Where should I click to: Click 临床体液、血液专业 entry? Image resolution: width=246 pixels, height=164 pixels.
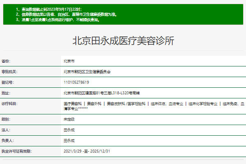pyautogui.click(x=167, y=104)
